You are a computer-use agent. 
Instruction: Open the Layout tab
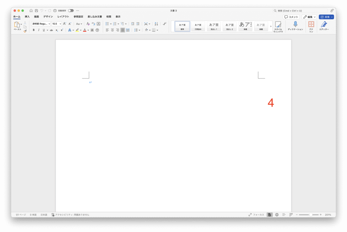pyautogui.click(x=63, y=17)
